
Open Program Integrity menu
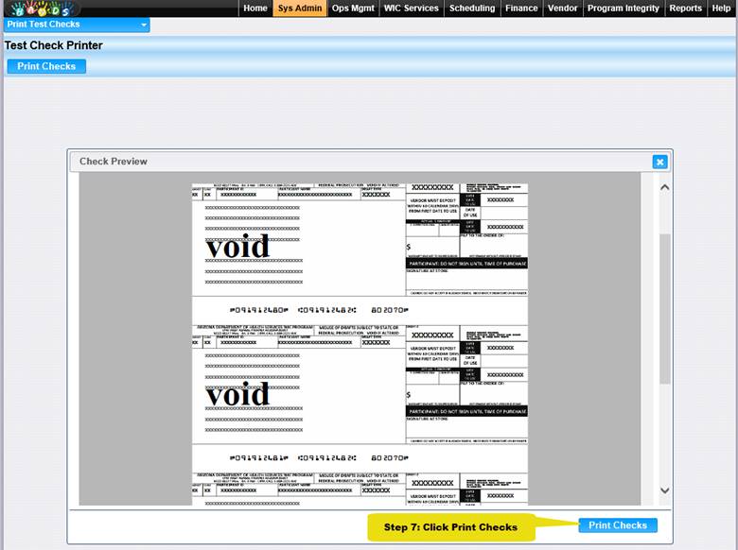point(624,9)
